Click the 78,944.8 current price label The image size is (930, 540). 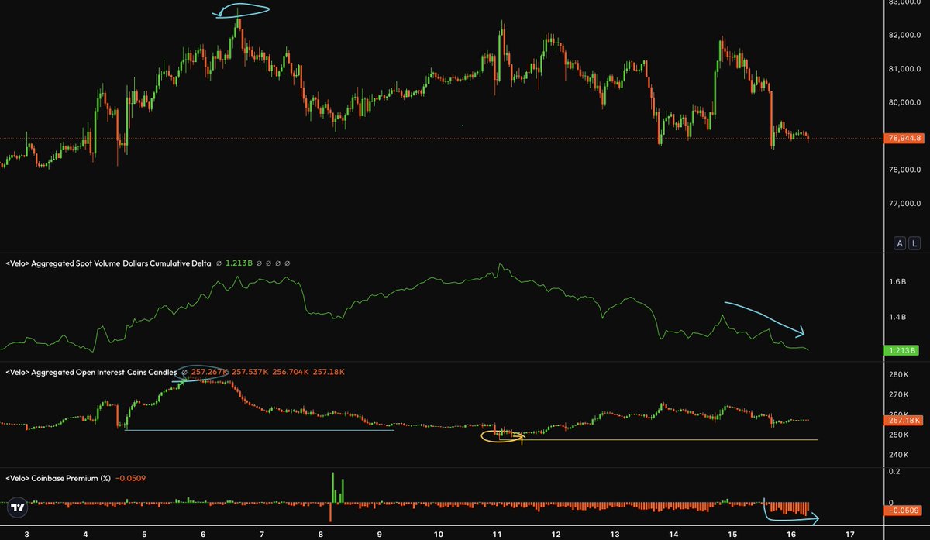coord(903,139)
